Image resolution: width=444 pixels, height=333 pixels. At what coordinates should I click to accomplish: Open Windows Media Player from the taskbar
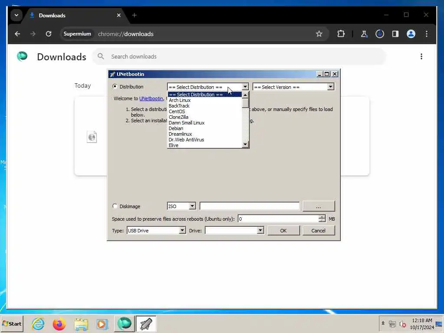click(102, 323)
